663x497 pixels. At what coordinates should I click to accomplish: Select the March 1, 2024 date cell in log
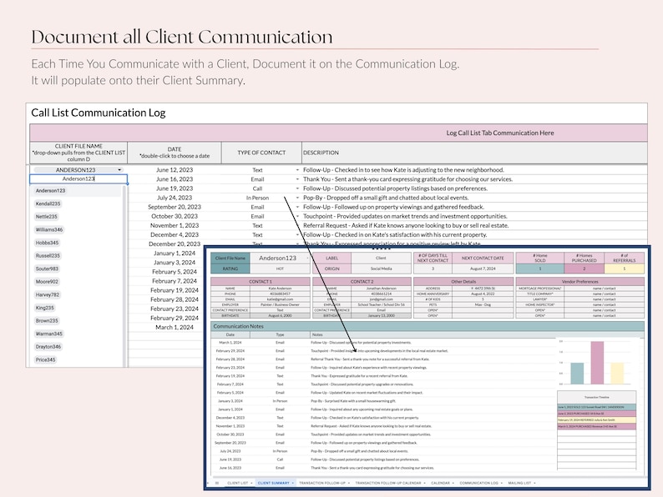pos(175,327)
